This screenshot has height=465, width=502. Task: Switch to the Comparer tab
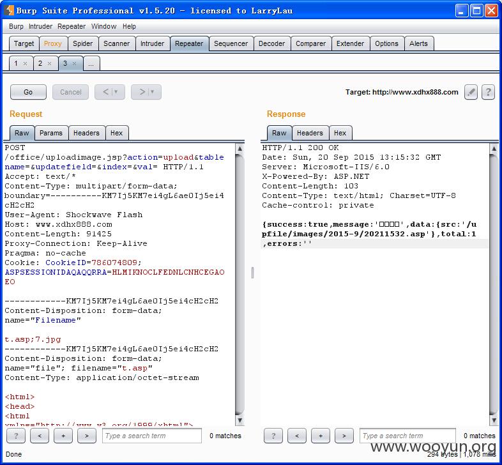click(311, 43)
